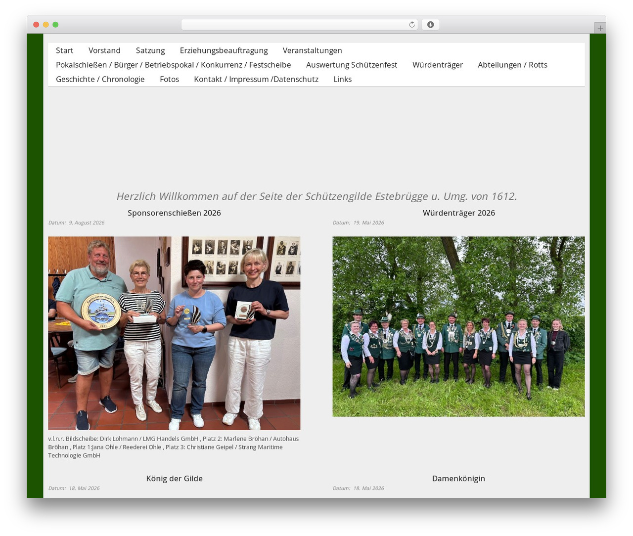Go to Auswertung Schützenfest
633x536 pixels.
coord(352,65)
